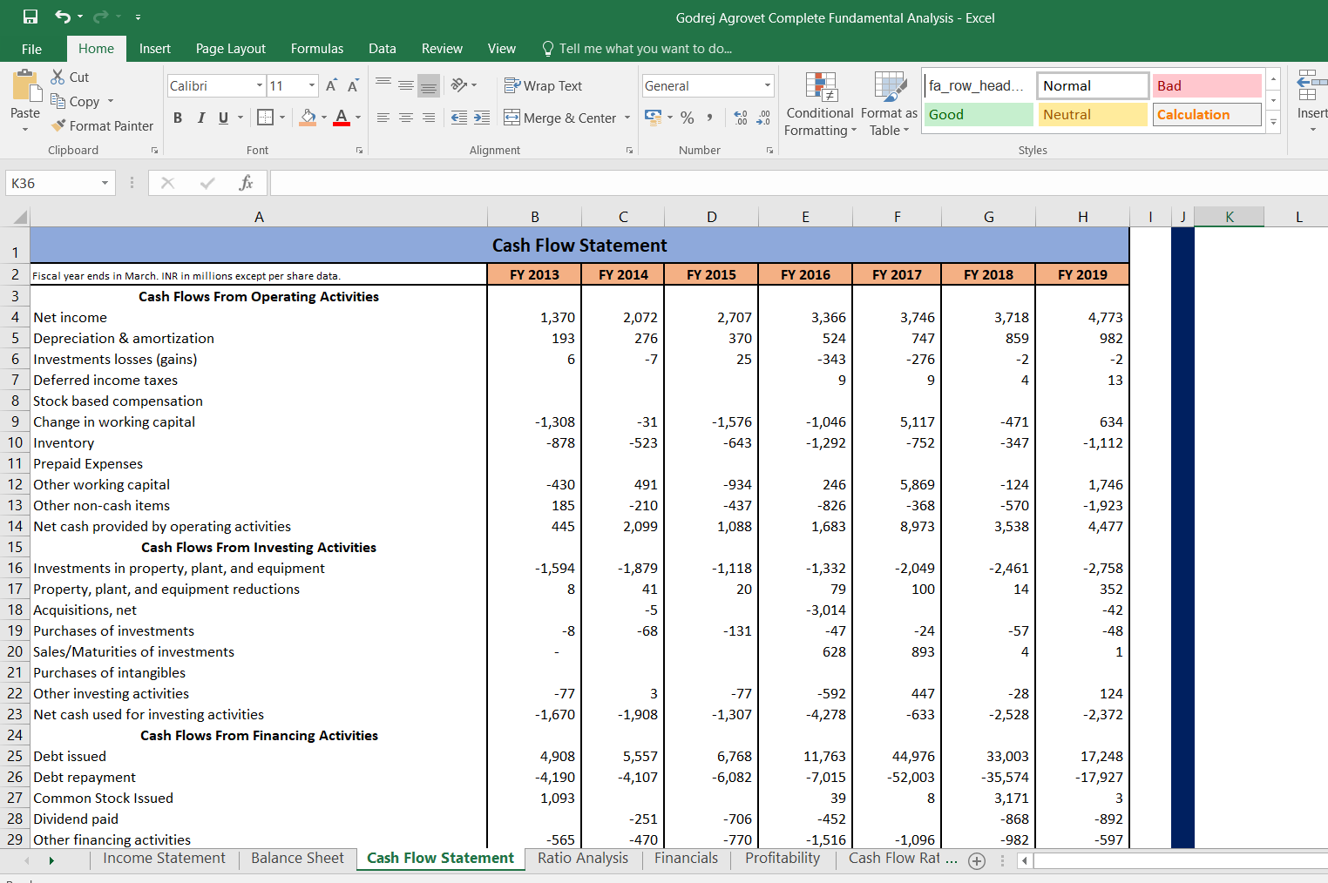Decrease decimal places
The height and width of the screenshot is (883, 1328).
763,118
